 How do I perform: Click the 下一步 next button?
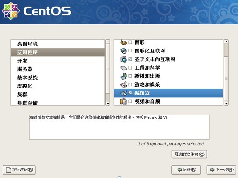pyautogui.click(x=221, y=170)
